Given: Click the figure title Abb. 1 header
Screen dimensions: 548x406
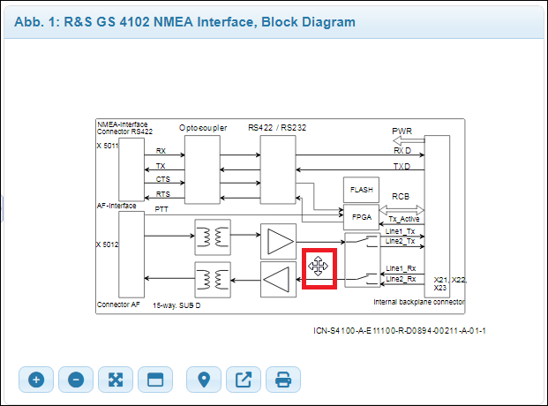Looking at the screenshot, I should point(184,22).
